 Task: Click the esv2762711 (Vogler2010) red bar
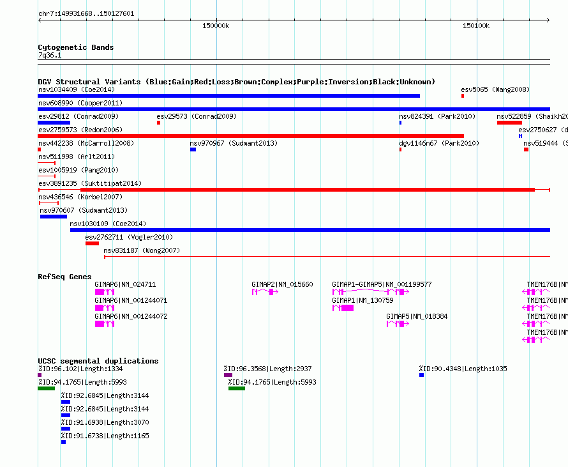pos(92,243)
